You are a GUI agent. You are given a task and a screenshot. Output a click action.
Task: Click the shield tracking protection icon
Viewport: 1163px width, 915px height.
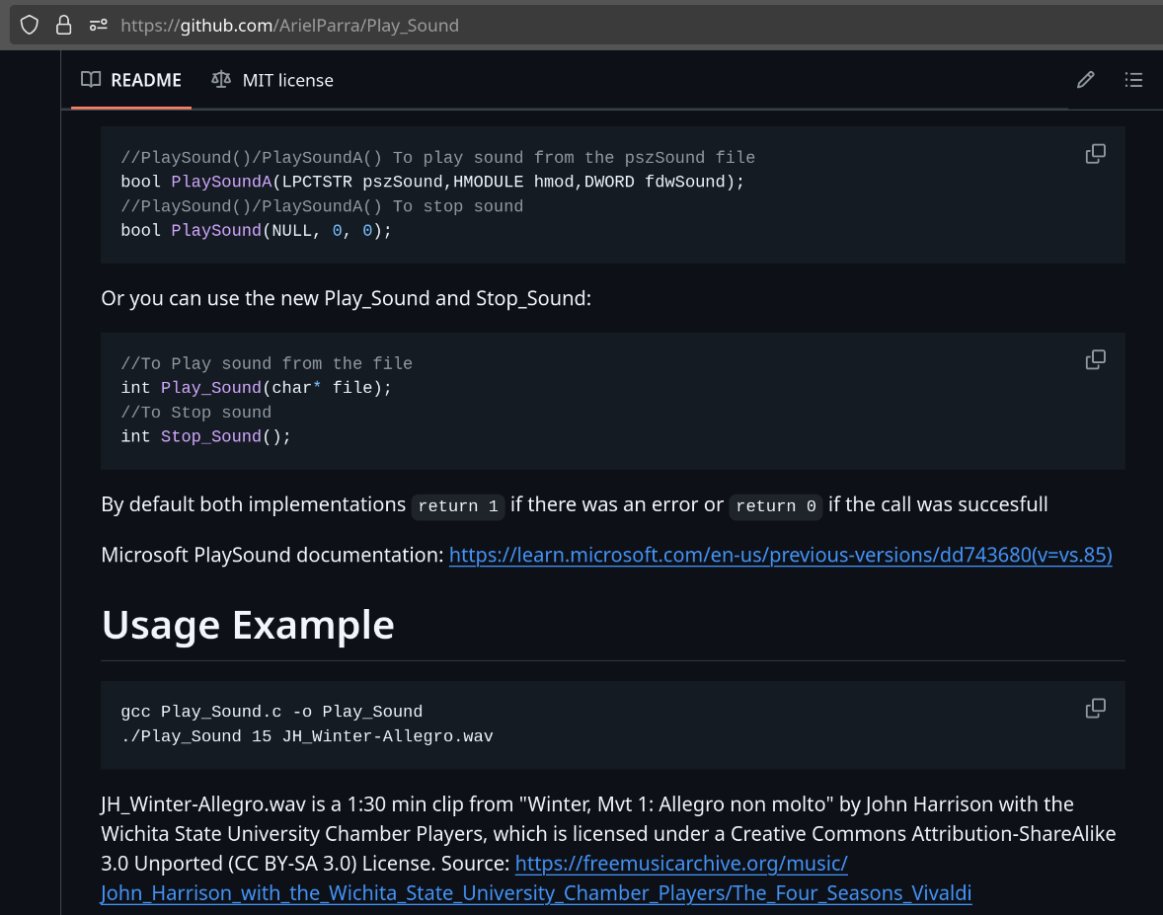tap(29, 26)
